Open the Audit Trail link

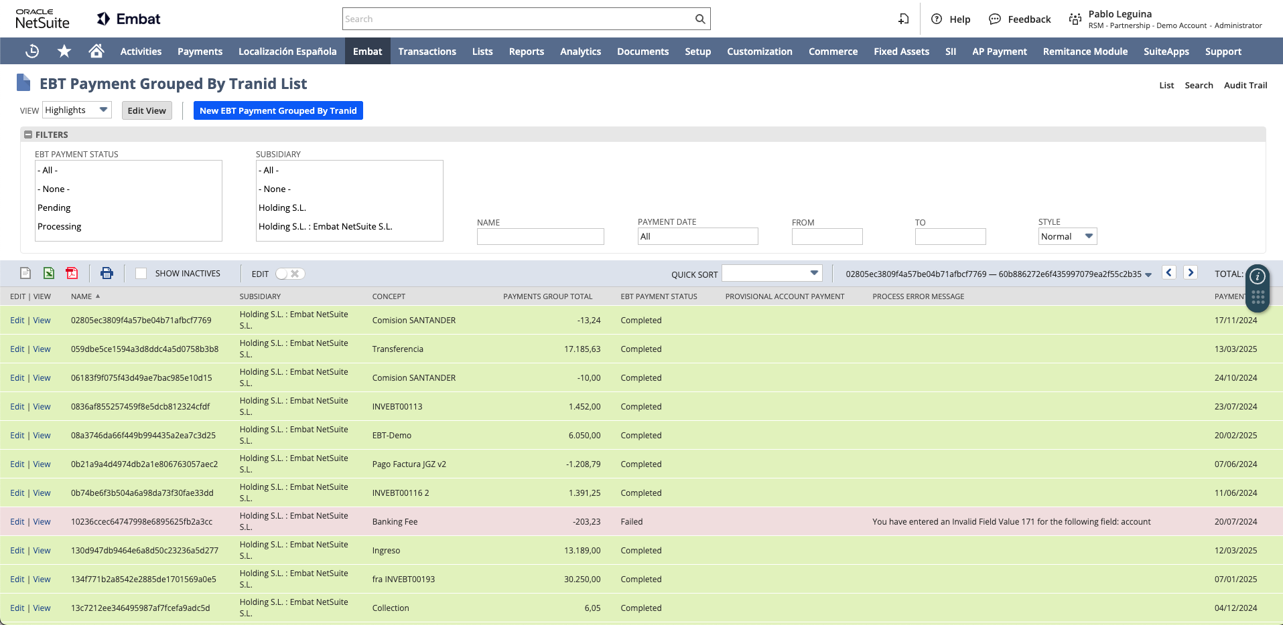(x=1245, y=85)
